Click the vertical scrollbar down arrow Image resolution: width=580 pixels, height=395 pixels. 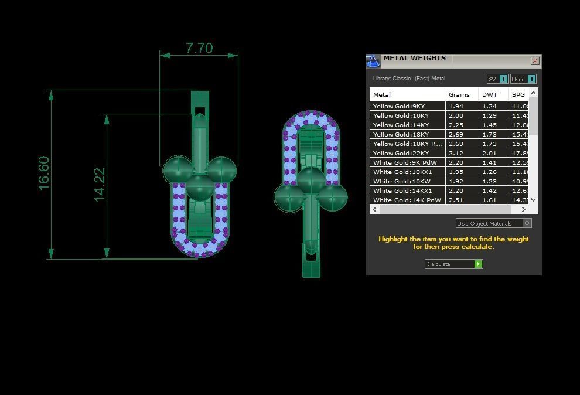tap(533, 200)
